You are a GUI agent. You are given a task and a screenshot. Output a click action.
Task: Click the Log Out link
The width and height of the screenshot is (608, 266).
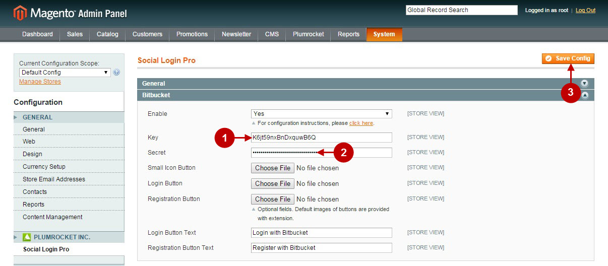pos(585,10)
